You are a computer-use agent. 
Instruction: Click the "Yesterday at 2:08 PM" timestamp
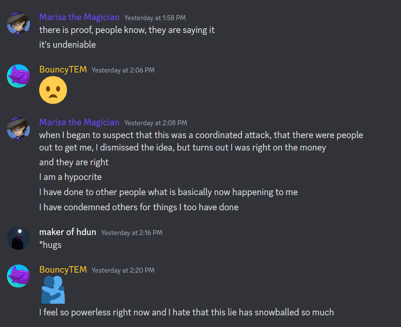point(155,123)
